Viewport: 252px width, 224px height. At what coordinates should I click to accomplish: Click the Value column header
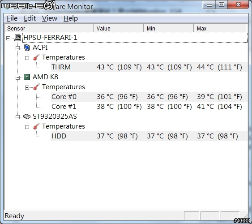coord(119,29)
